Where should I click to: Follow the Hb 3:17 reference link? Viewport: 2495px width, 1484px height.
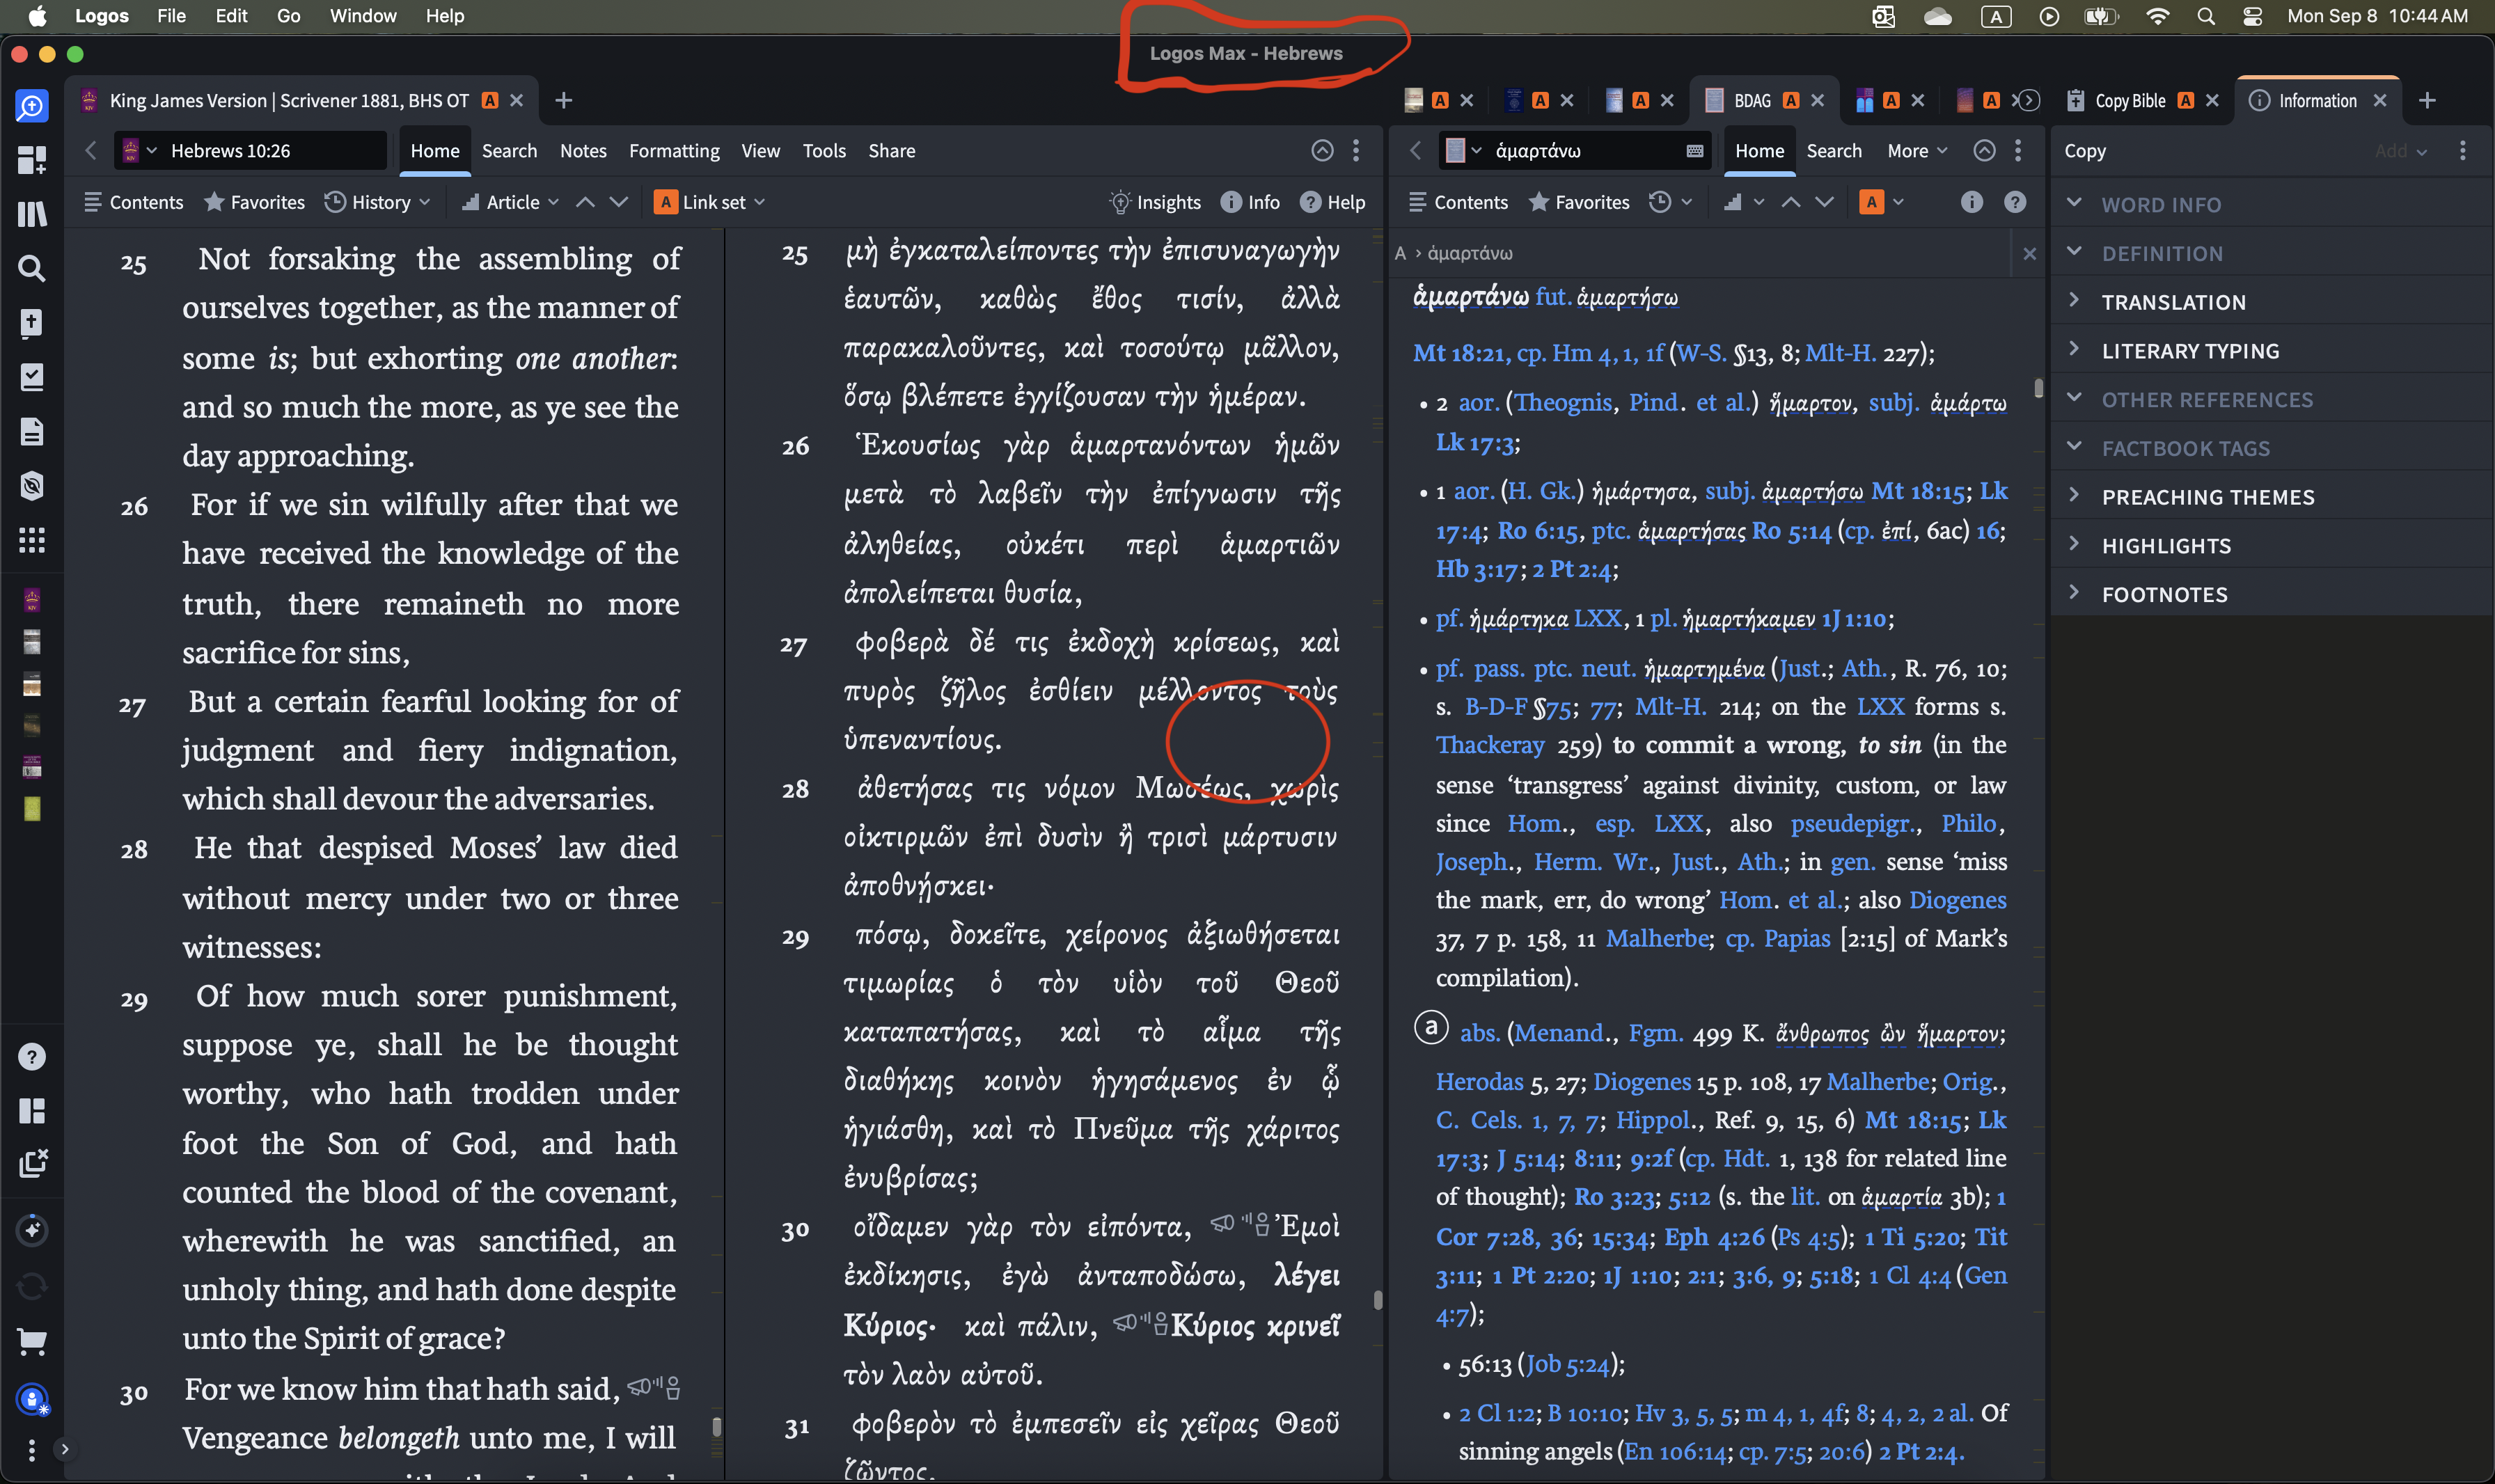pos(1476,569)
